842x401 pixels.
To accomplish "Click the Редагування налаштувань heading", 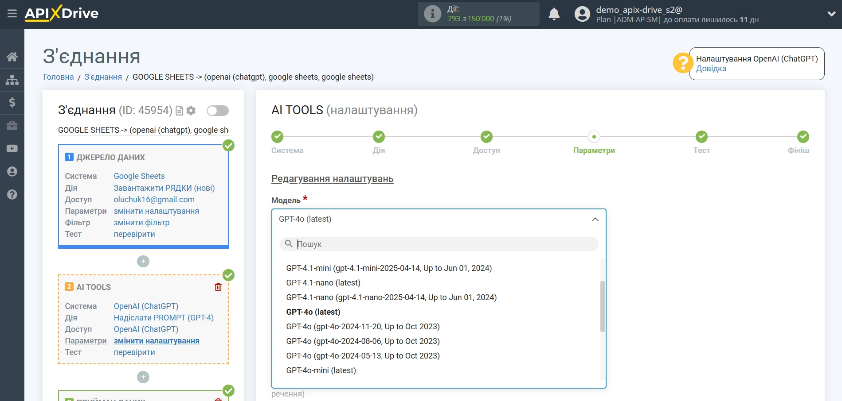I will [333, 179].
